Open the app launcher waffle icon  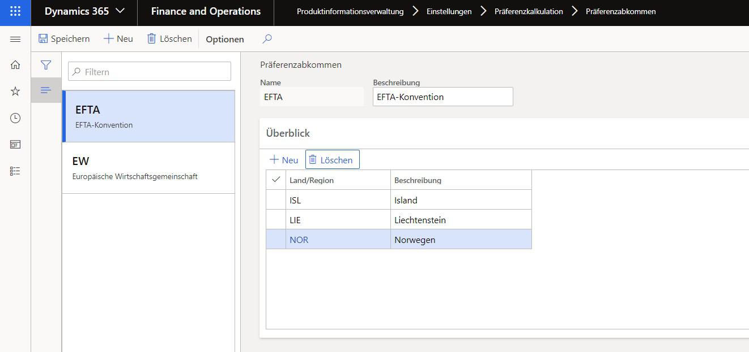15,12
